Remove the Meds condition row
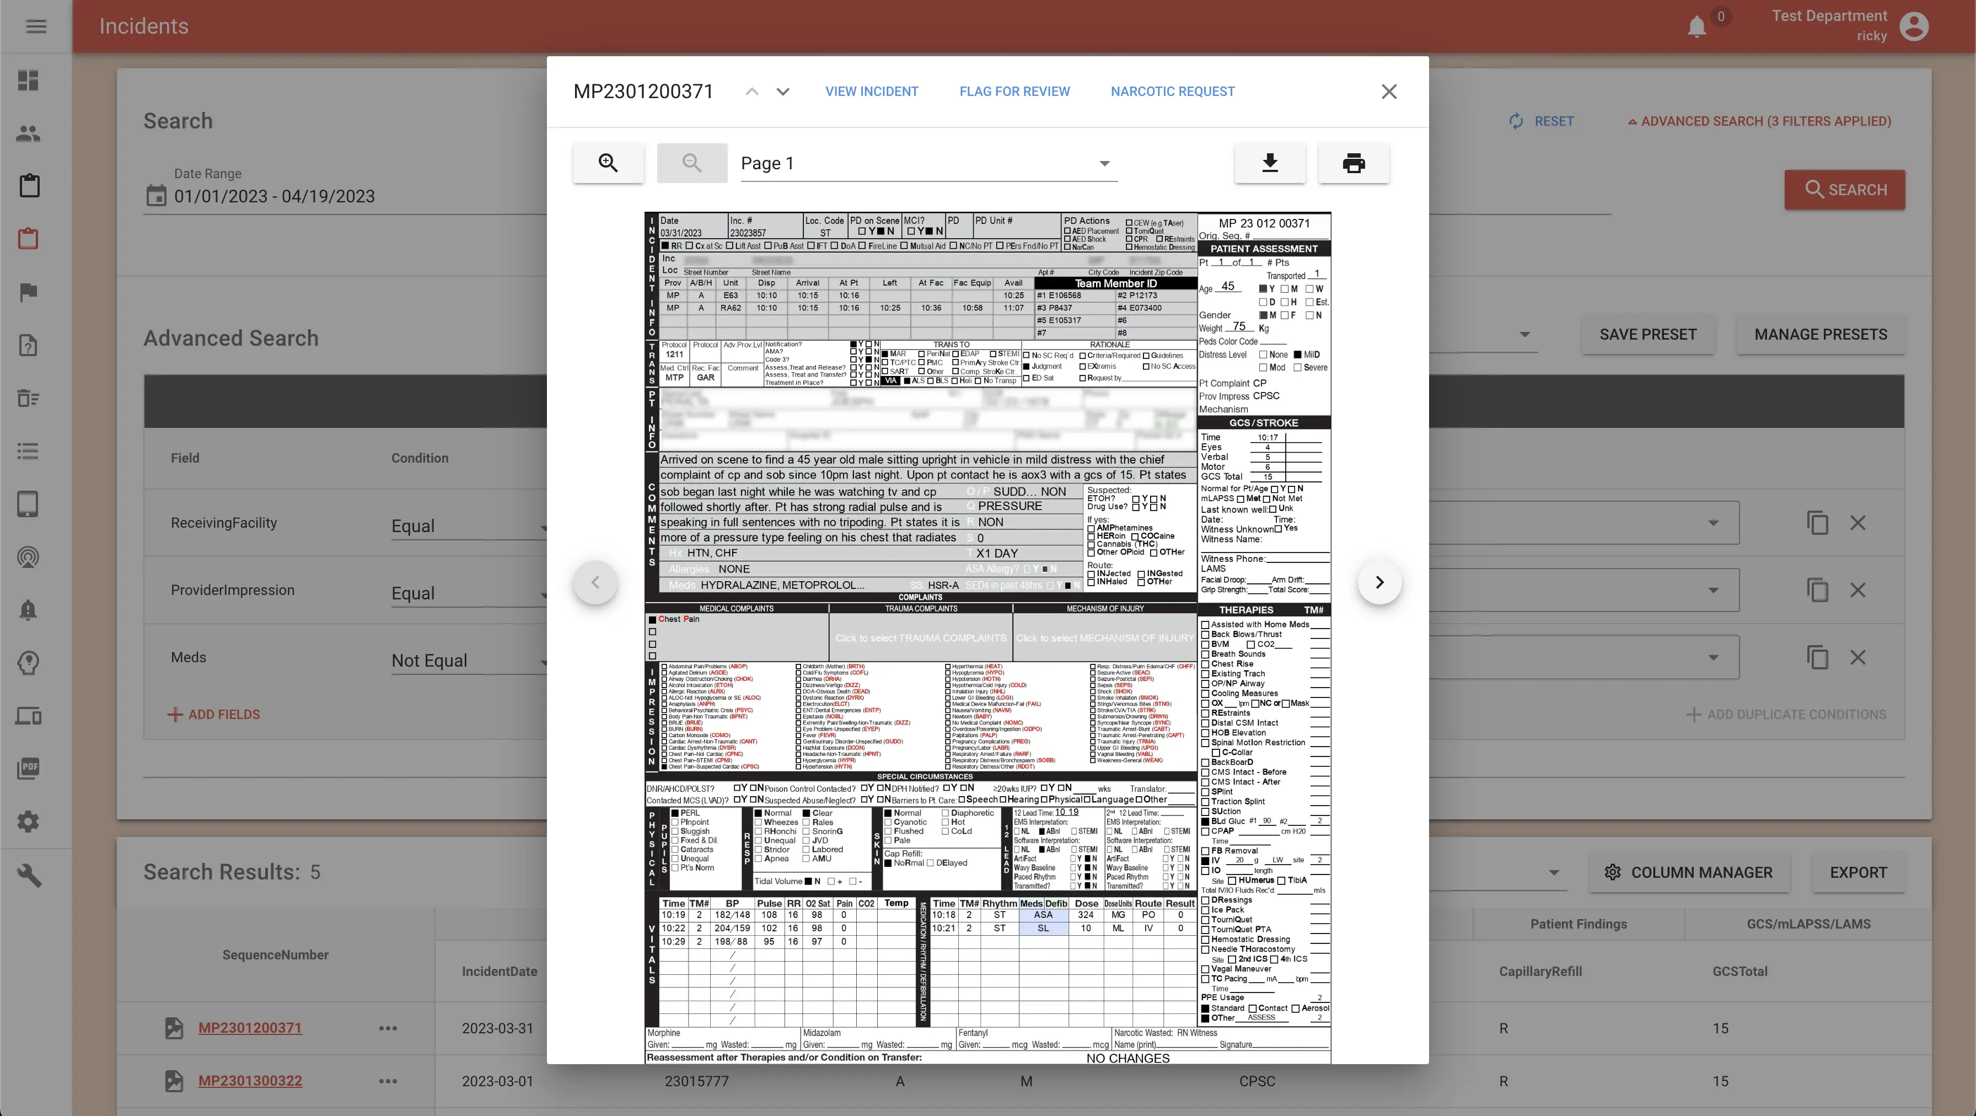This screenshot has height=1116, width=1976. 1857,657
